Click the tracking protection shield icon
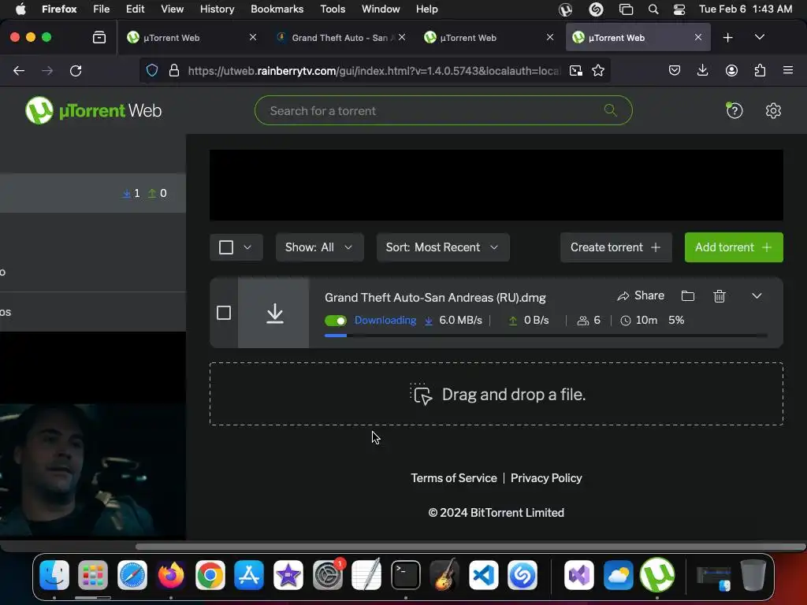This screenshot has width=807, height=605. pos(152,70)
